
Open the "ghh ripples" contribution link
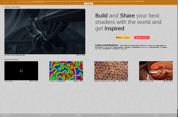click(x=160, y=45)
